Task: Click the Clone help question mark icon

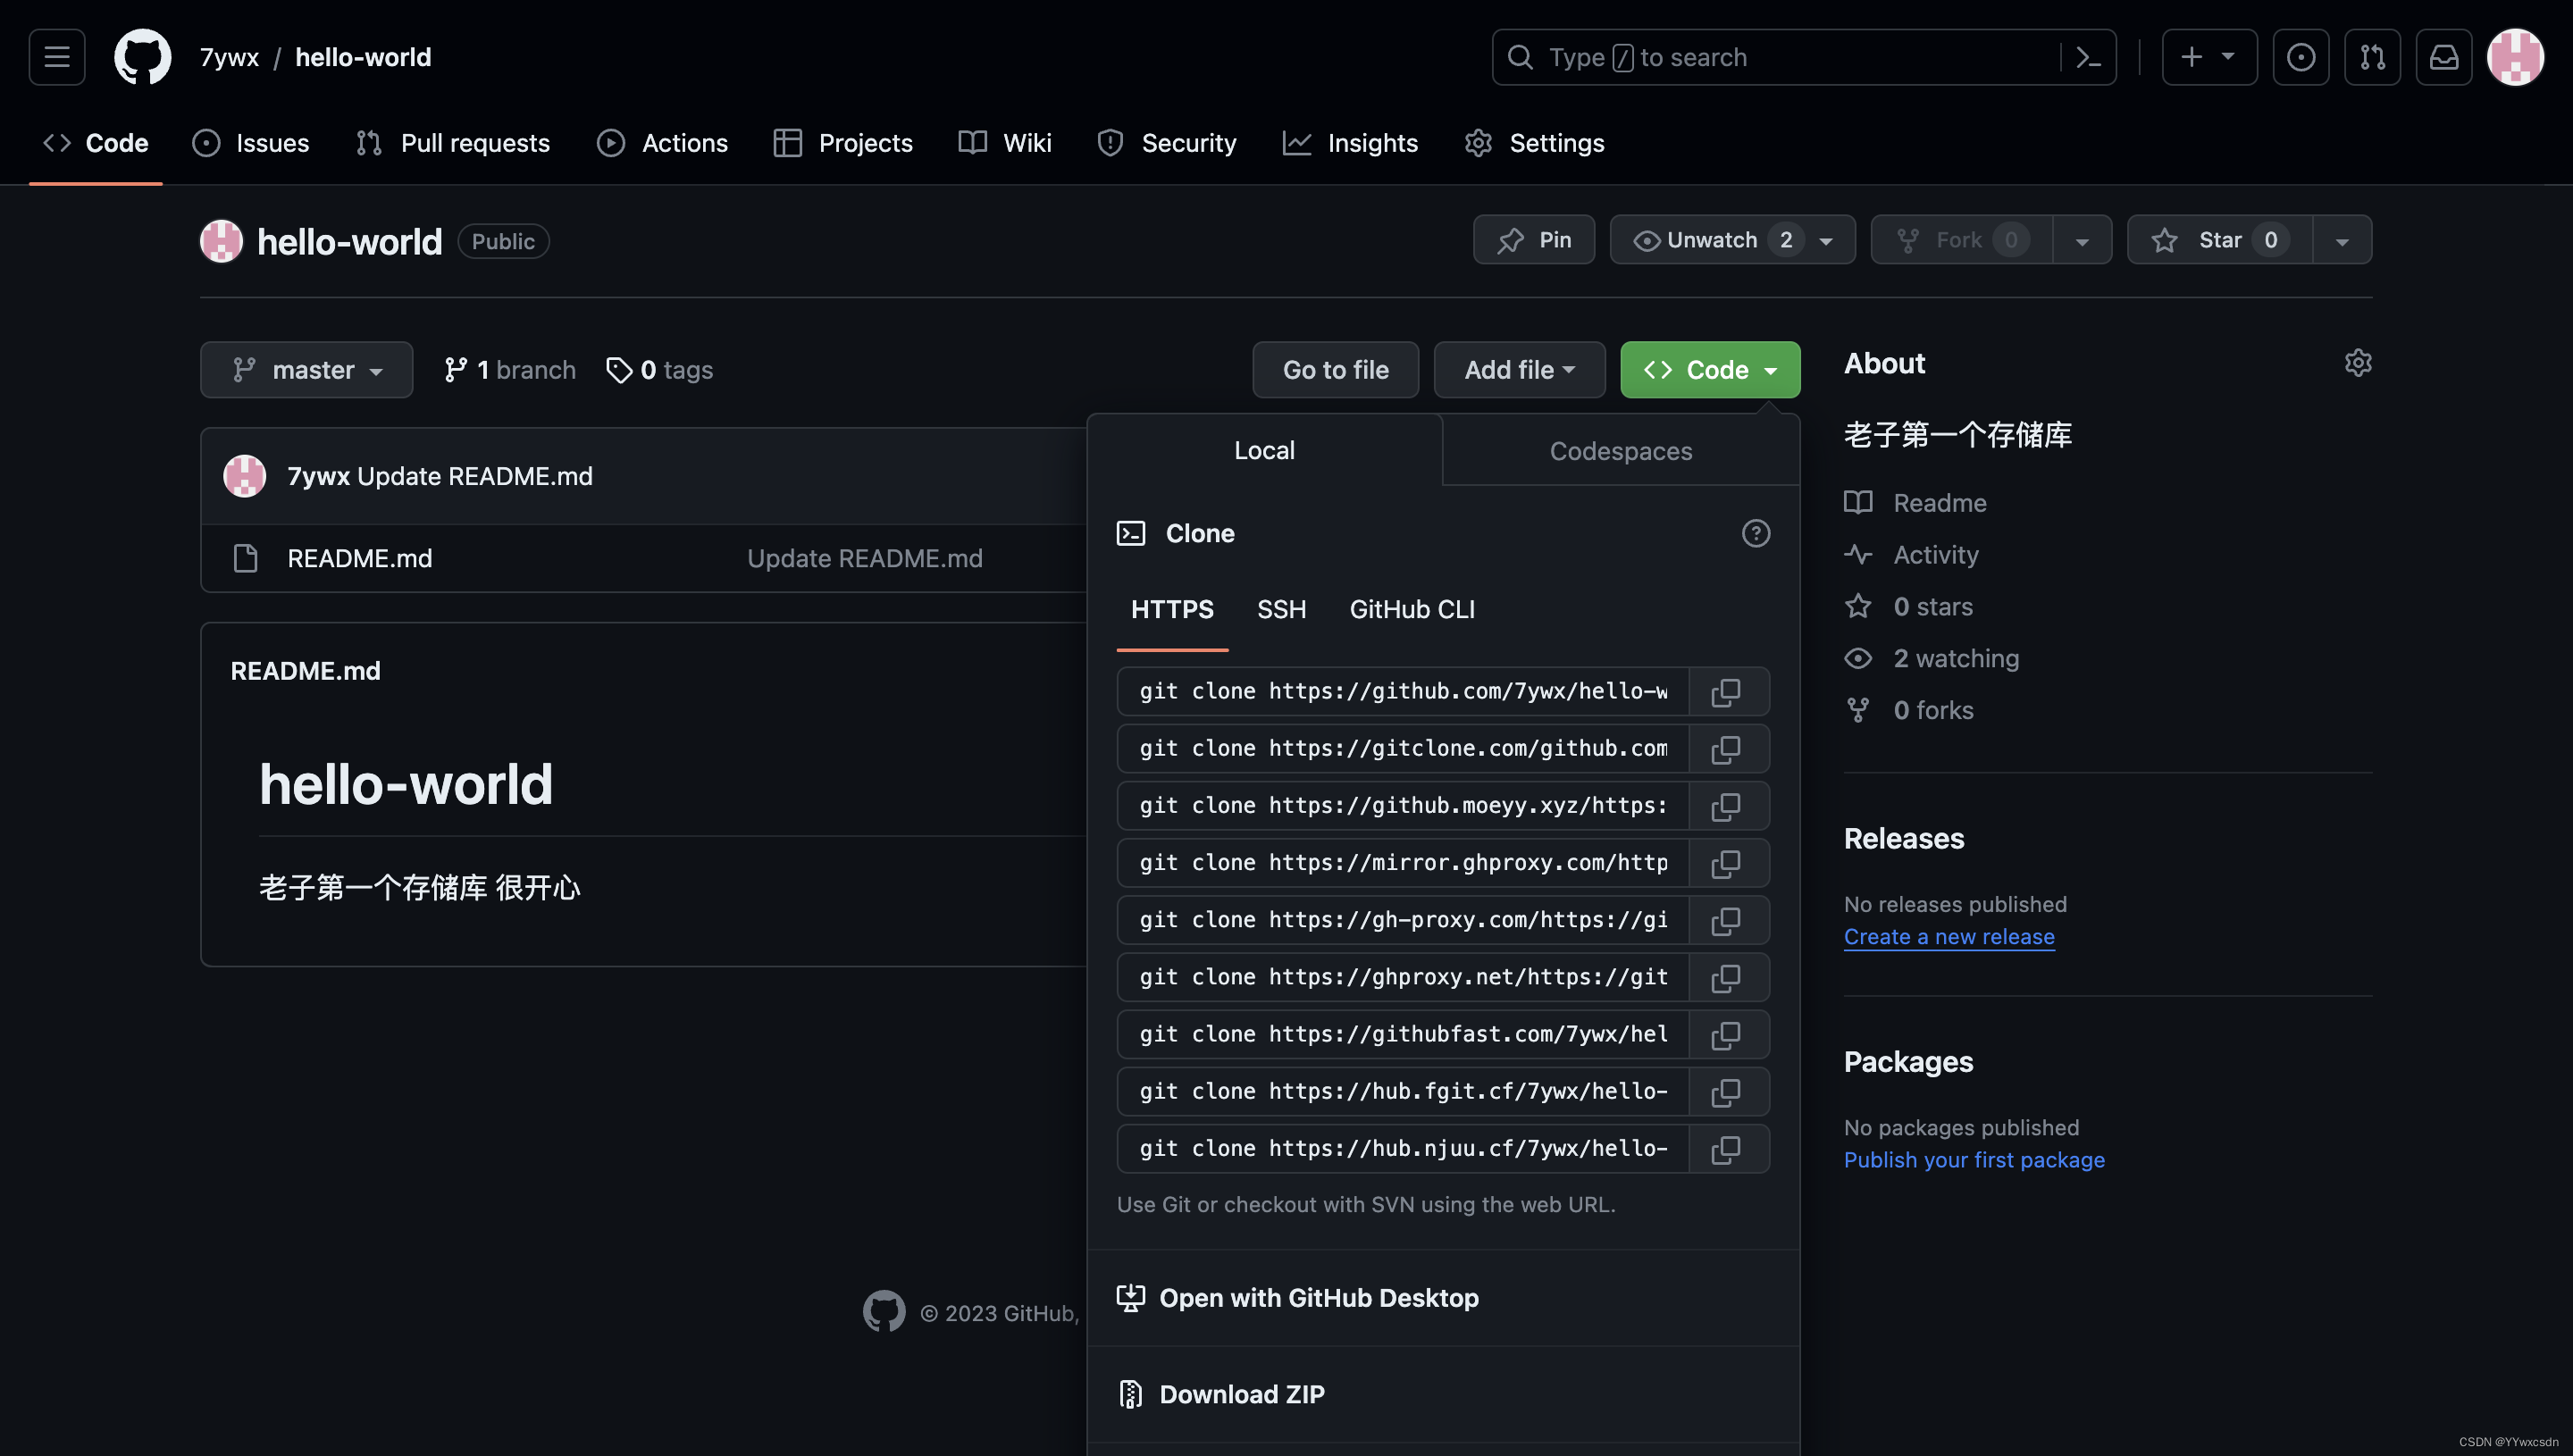Action: click(1756, 533)
